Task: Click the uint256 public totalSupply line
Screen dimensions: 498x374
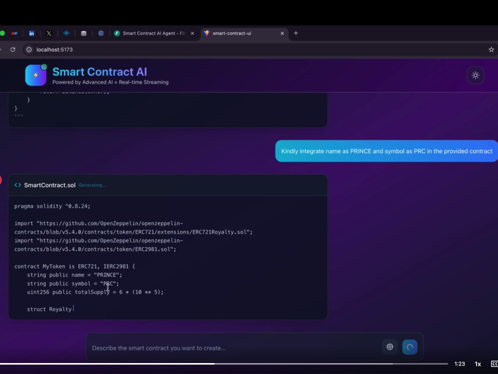Action: pyautogui.click(x=95, y=292)
